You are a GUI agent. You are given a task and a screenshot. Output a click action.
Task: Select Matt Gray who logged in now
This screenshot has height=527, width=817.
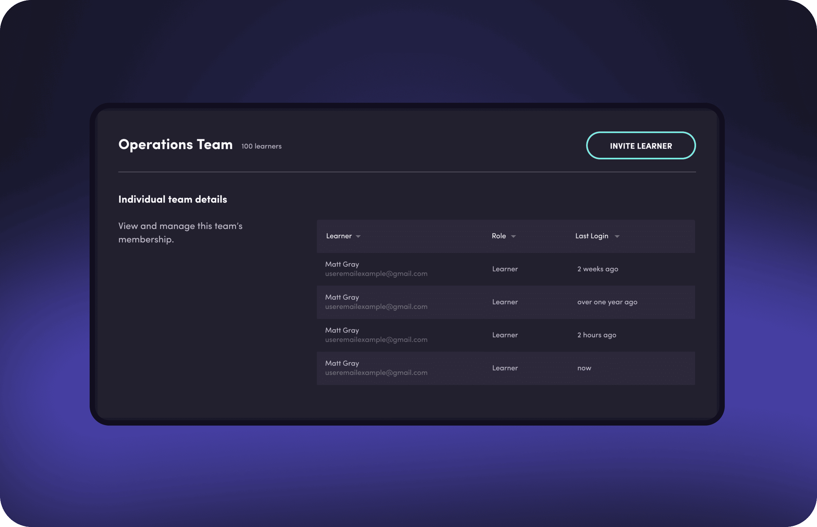click(342, 363)
